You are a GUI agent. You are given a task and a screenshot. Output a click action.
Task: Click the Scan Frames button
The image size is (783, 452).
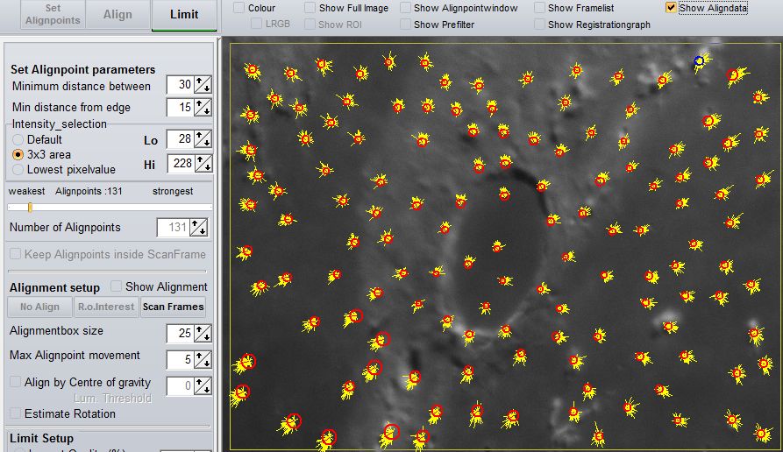(174, 307)
